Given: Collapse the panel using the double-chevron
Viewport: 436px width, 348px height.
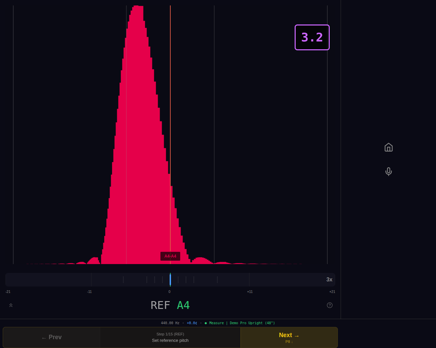Looking at the screenshot, I should (11, 305).
